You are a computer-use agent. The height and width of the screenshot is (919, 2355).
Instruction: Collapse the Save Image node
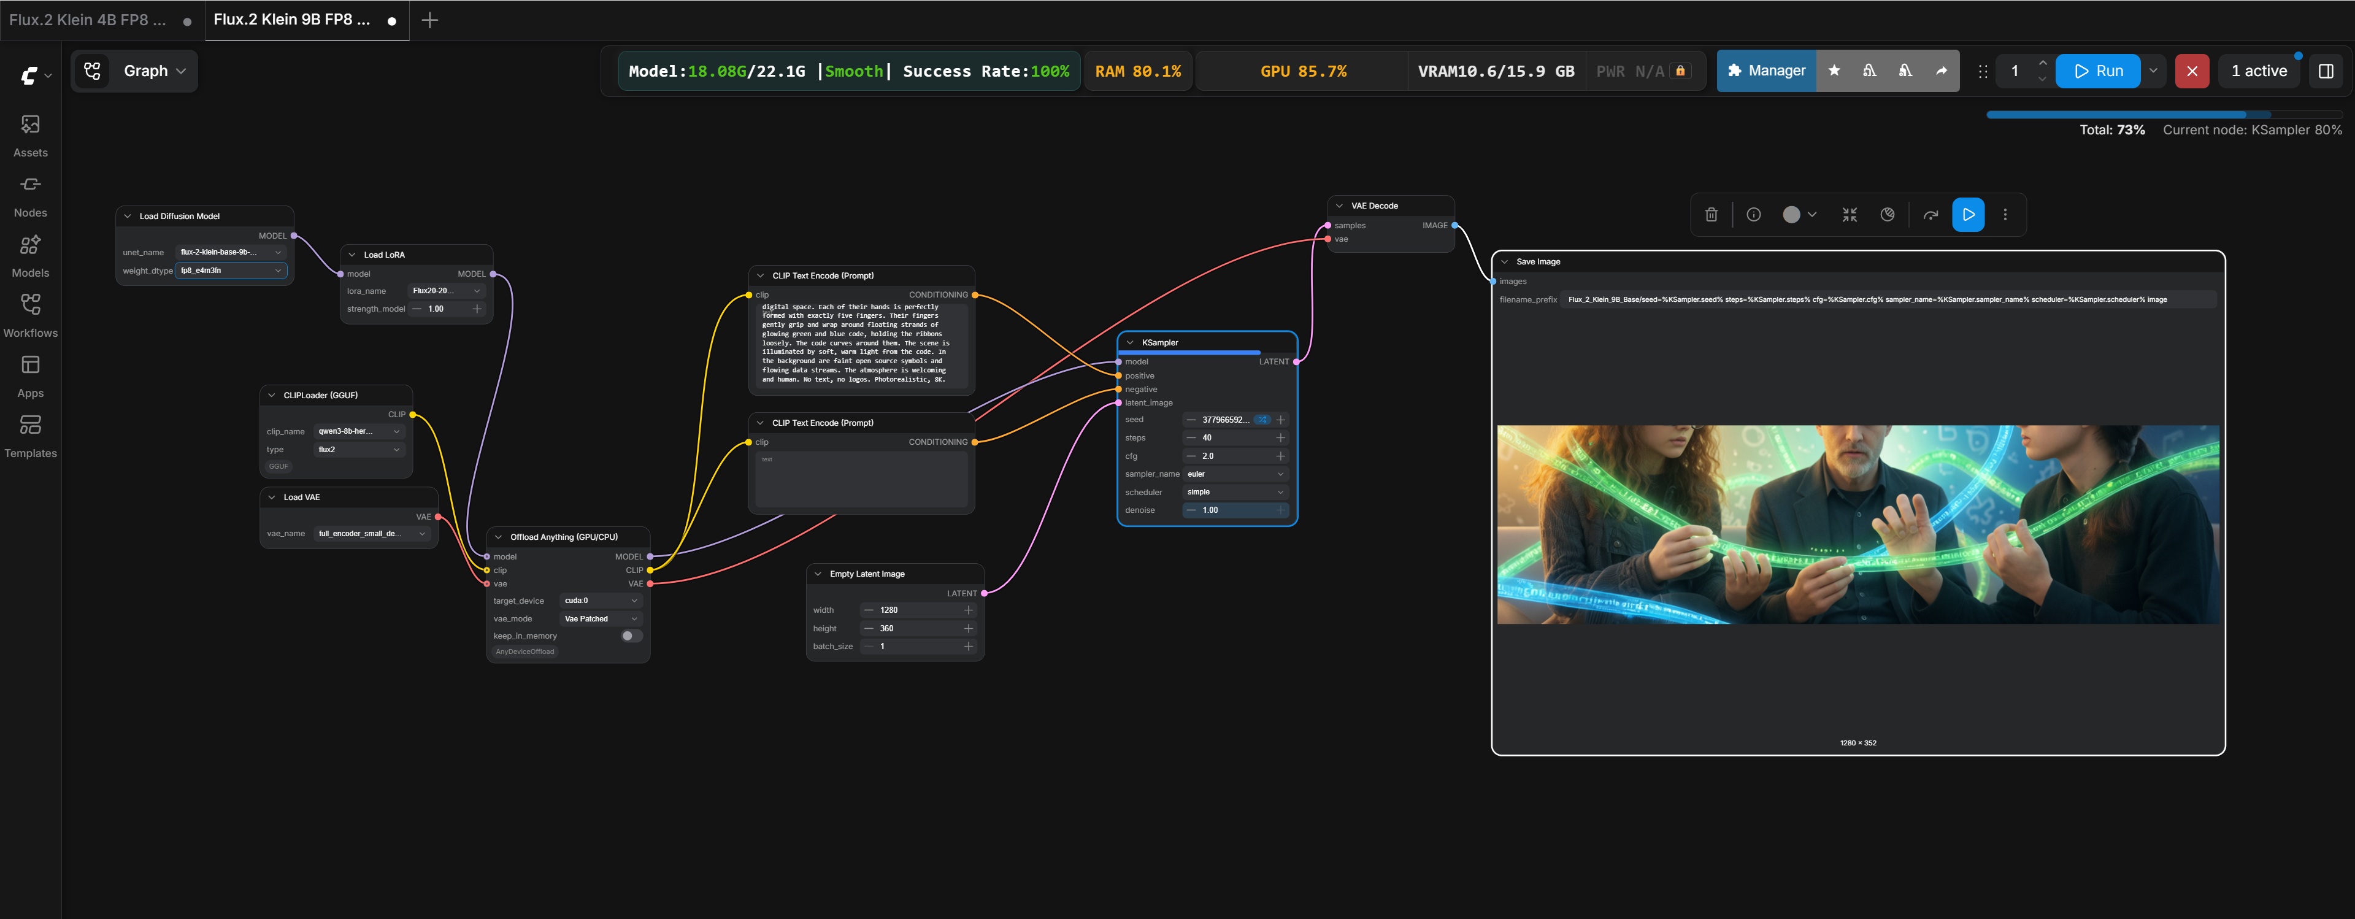click(1504, 261)
